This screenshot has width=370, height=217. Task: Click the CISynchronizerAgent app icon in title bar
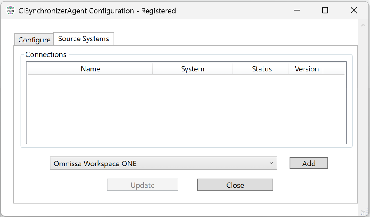pyautogui.click(x=11, y=11)
